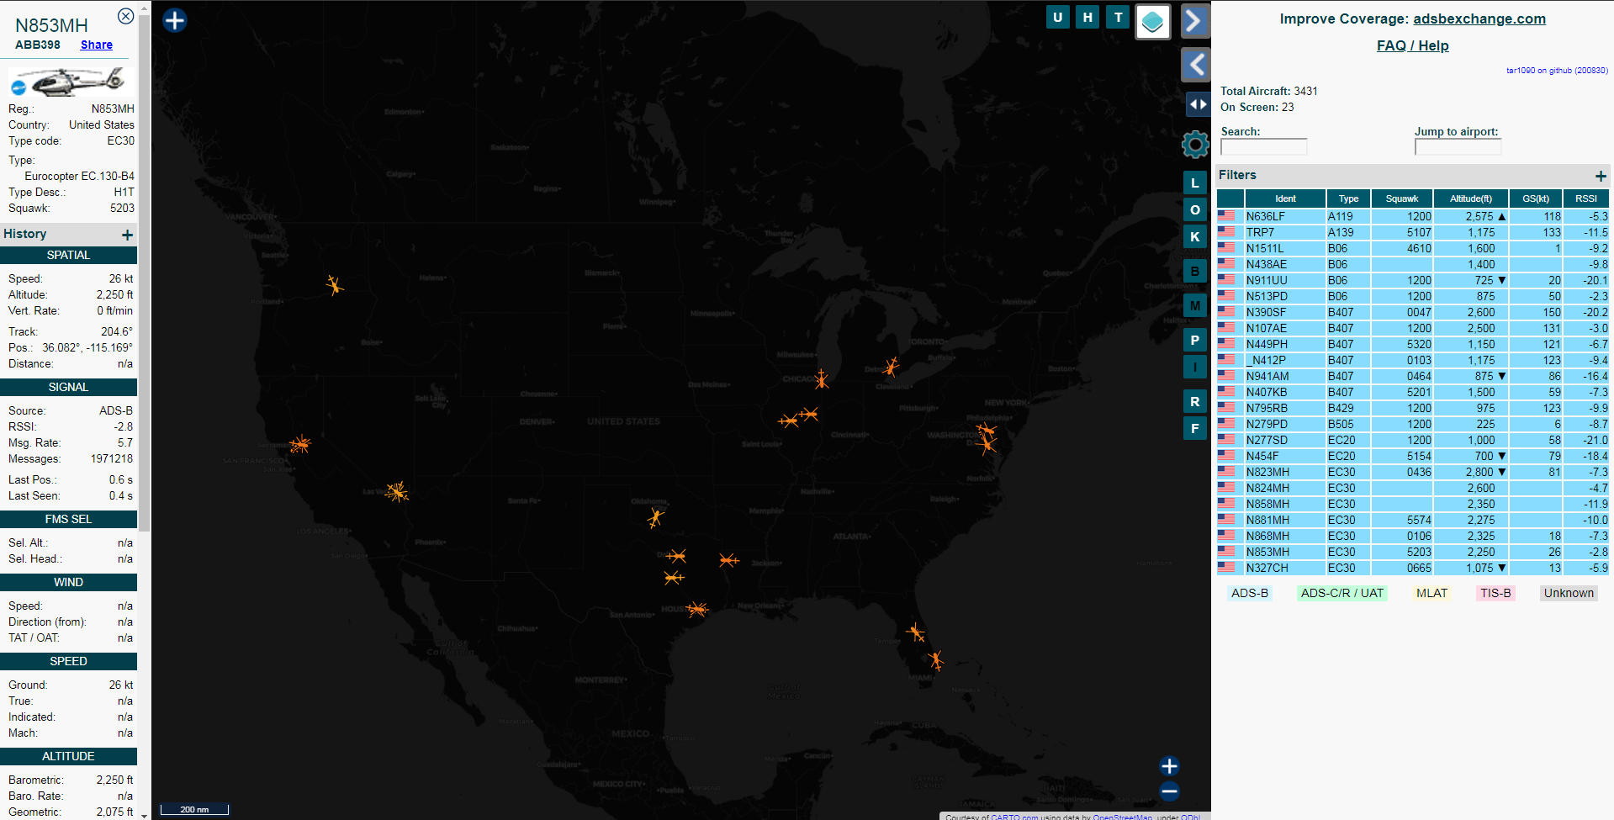This screenshot has width=1614, height=820.
Task: Toggle the U map button
Action: 1058,17
